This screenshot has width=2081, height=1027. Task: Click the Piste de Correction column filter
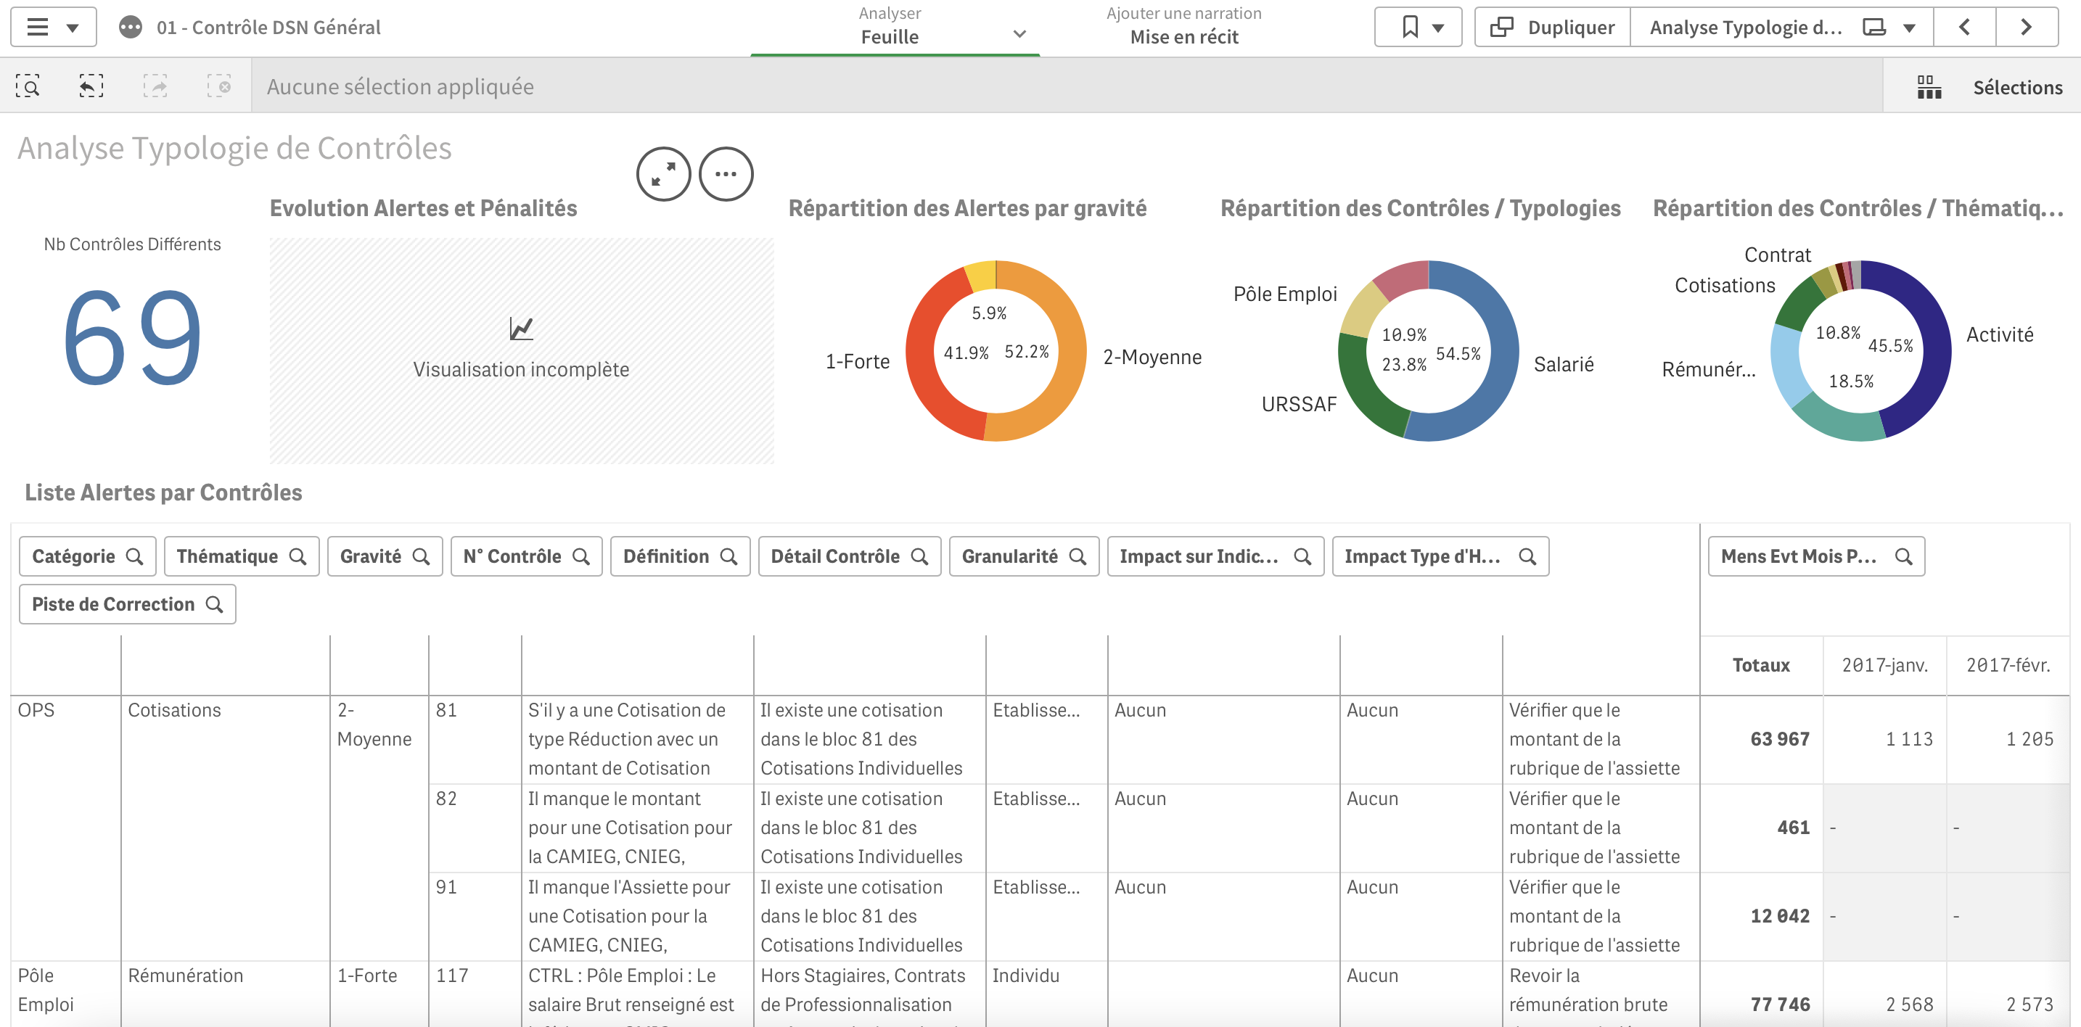click(x=127, y=605)
